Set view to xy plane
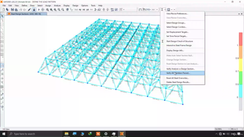The width and height of the screenshot is (244, 137). [x=80, y=10]
